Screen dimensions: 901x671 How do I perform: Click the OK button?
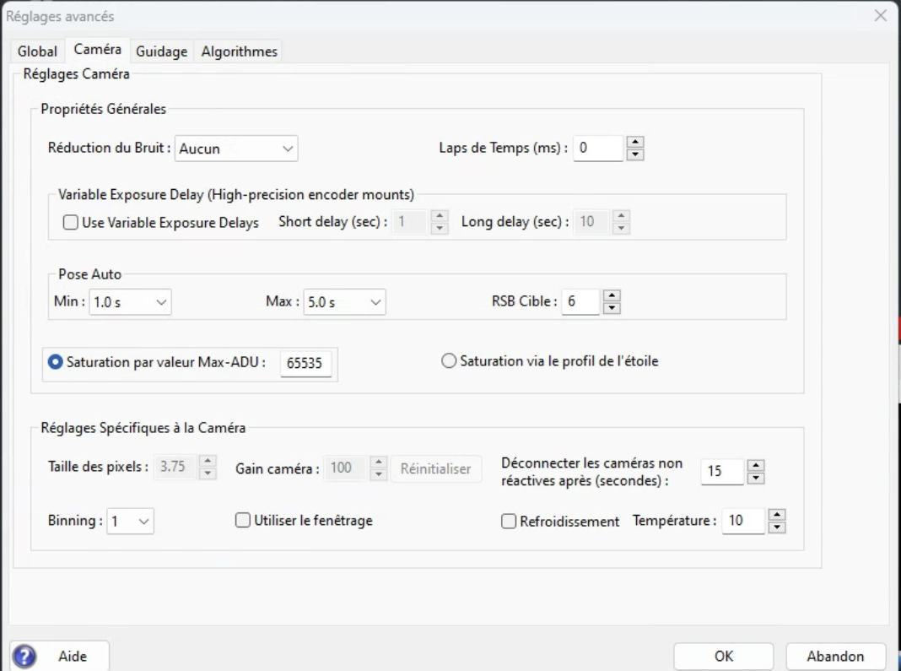pyautogui.click(x=724, y=656)
